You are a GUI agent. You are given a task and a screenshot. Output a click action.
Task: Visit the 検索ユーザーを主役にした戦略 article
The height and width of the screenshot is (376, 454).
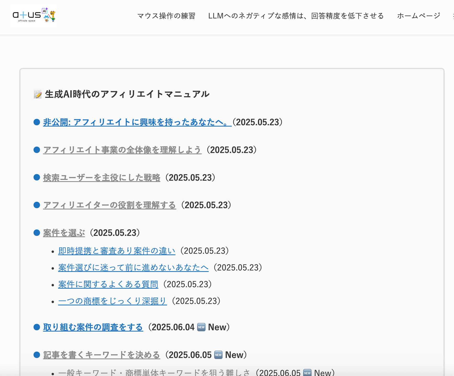102,178
